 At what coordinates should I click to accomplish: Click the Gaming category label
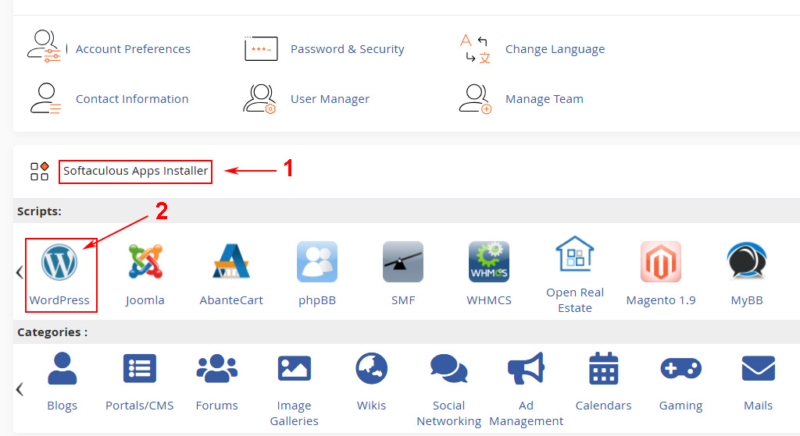(x=681, y=406)
